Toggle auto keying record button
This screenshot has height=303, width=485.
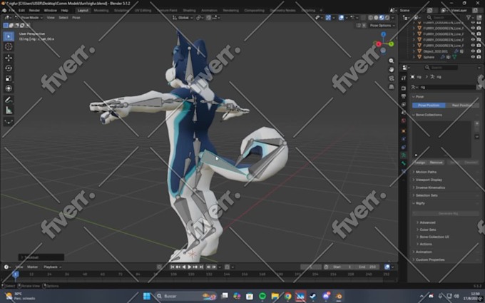coord(159,267)
